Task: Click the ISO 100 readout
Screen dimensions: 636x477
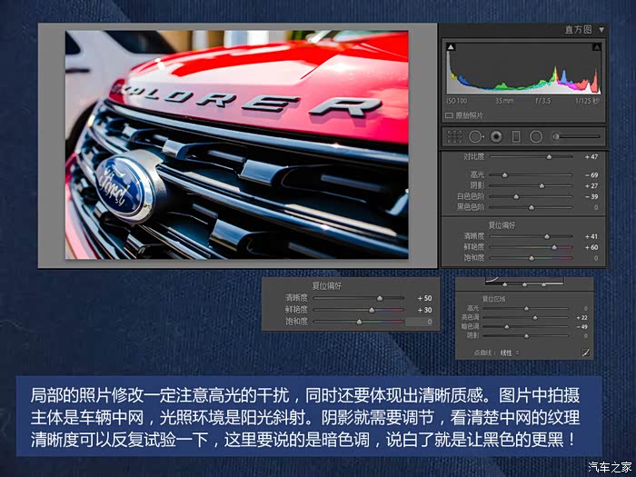Action: tap(457, 101)
